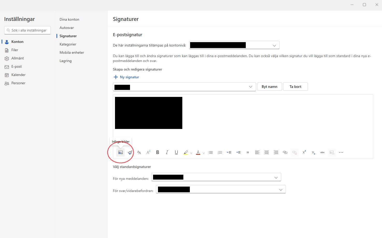The height and width of the screenshot is (238, 382).
Task: Open the account-level dropdown
Action: point(234,45)
